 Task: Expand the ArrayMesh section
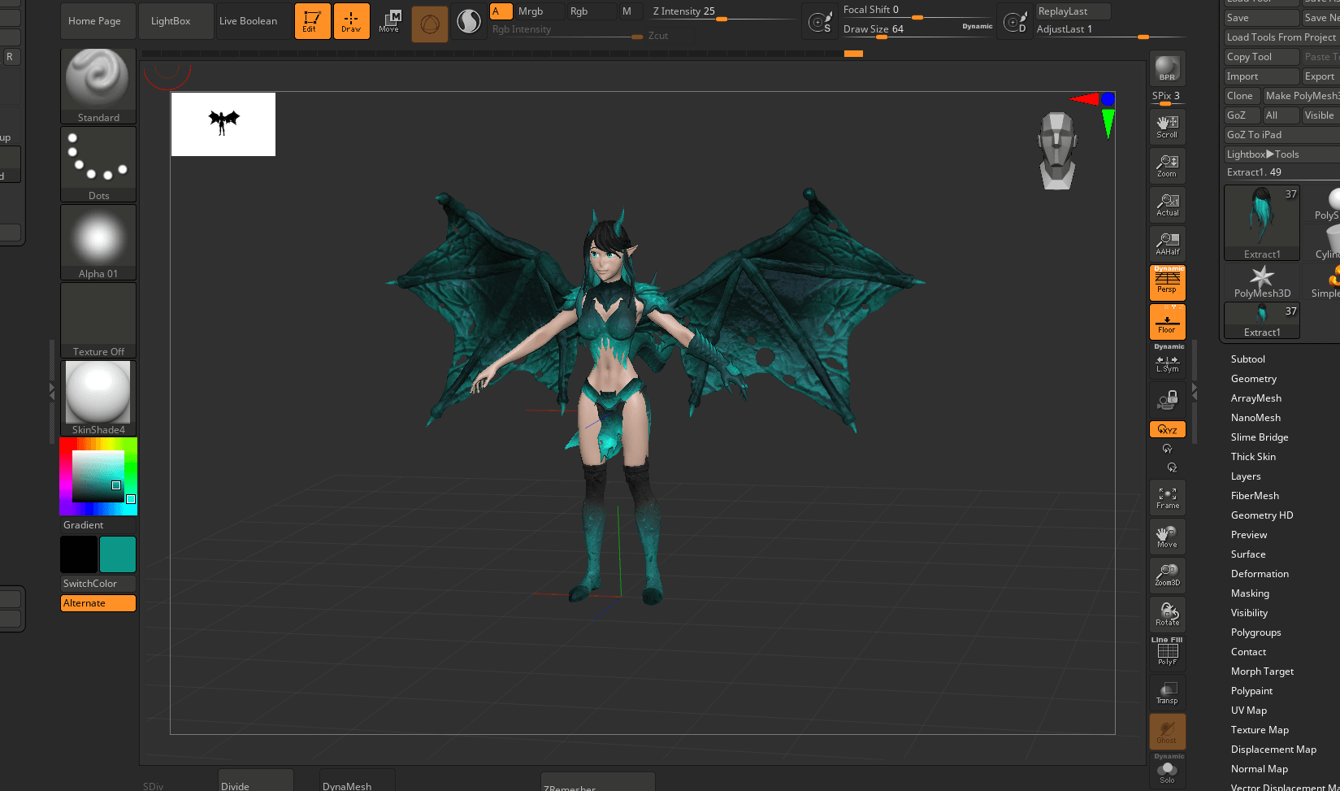(1256, 398)
